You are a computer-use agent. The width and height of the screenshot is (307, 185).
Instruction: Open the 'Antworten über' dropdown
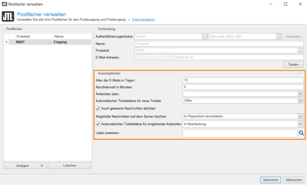[x=301, y=94]
